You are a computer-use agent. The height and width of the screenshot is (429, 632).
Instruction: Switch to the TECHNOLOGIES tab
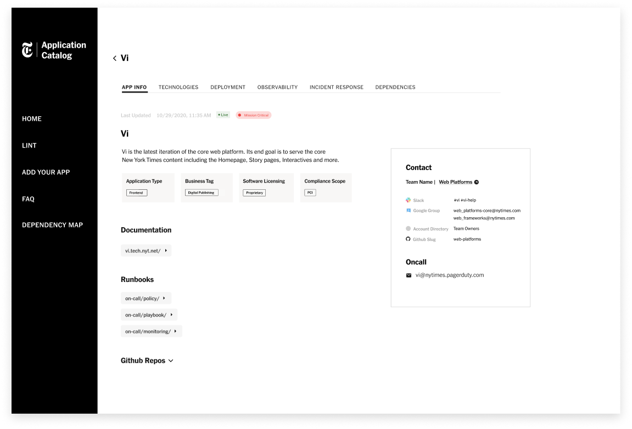178,87
